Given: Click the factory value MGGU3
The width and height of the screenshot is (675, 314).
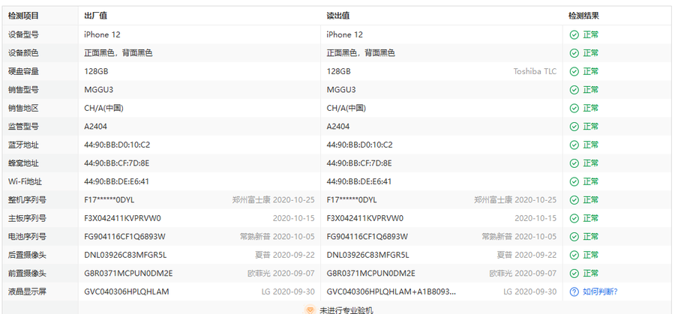Looking at the screenshot, I should (99, 90).
